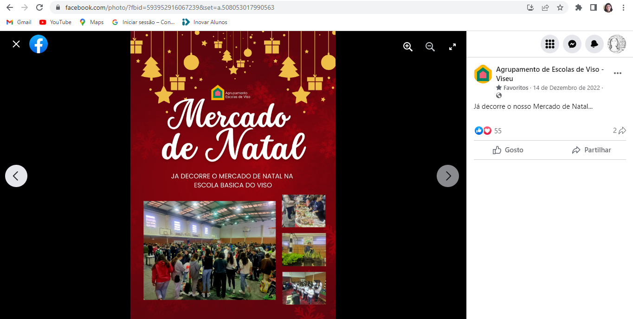This screenshot has height=319, width=633.
Task: Open Agrupamento de Escolas page avatar
Action: 483,74
